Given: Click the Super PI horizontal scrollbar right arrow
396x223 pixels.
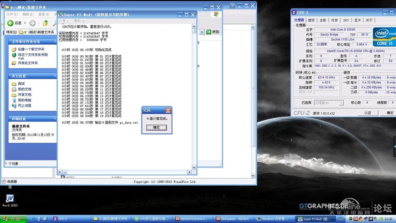Looking at the screenshot, I should 189,172.
